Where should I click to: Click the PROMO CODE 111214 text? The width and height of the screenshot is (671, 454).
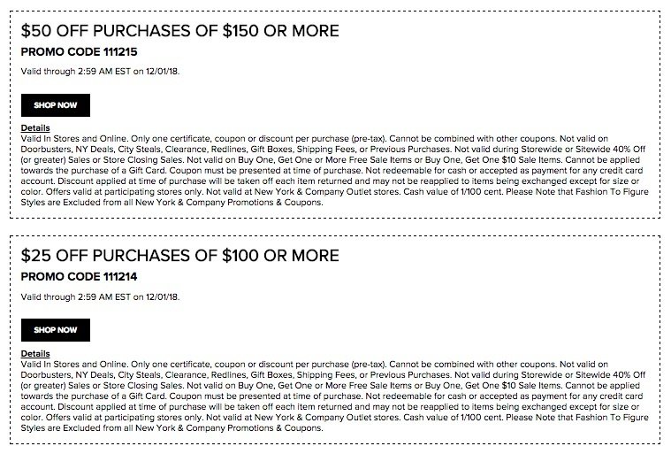pyautogui.click(x=80, y=277)
